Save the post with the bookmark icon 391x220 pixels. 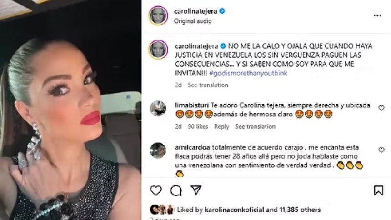[x=378, y=190]
